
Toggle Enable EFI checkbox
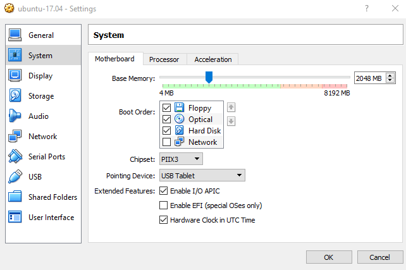(x=164, y=206)
